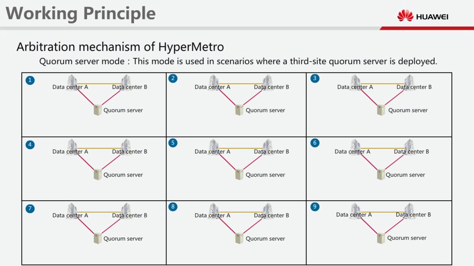Select the number 1 scenario badge
The height and width of the screenshot is (266, 474).
(30, 80)
